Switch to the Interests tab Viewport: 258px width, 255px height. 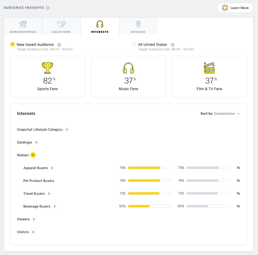coord(100,26)
